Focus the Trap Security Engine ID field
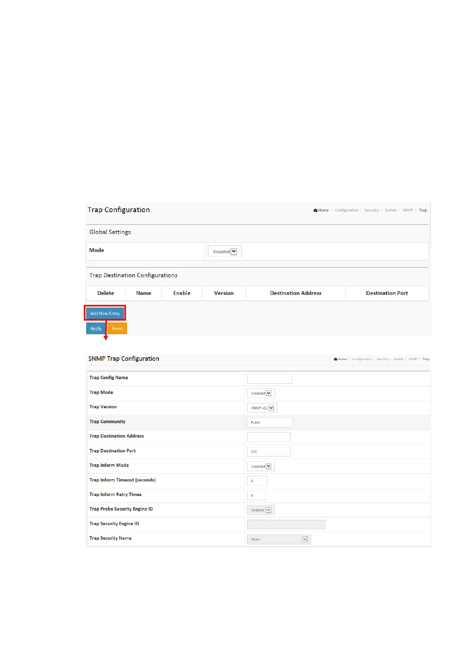The height and width of the screenshot is (645, 456). (286, 525)
